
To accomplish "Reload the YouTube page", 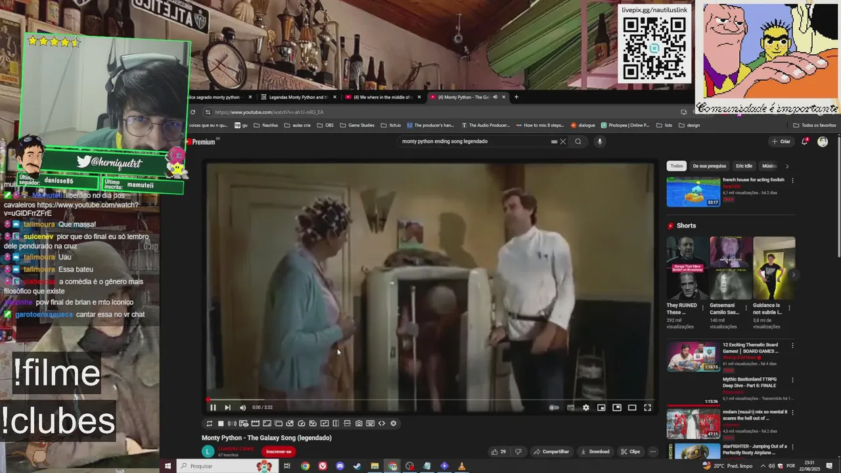I will 193,112.
